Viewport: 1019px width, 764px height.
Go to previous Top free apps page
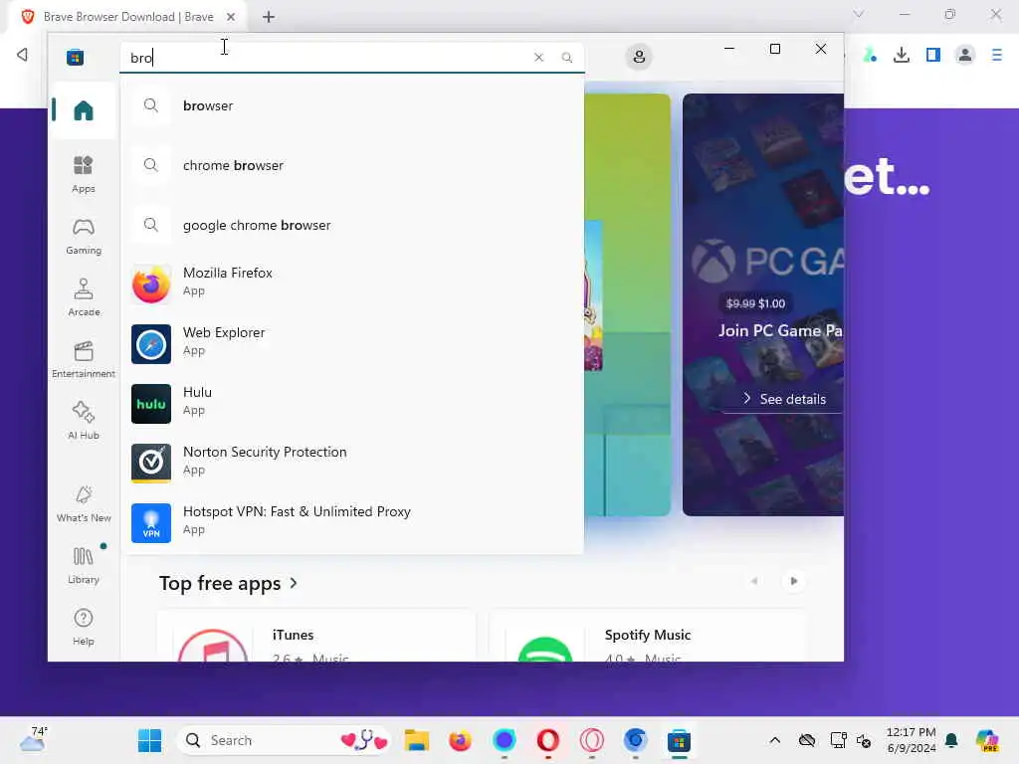point(754,581)
